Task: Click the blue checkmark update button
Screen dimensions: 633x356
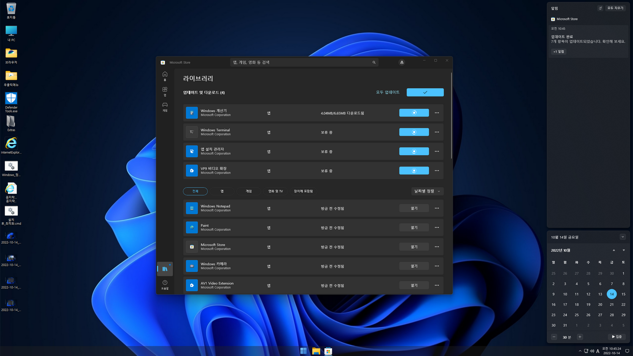Action: point(425,92)
